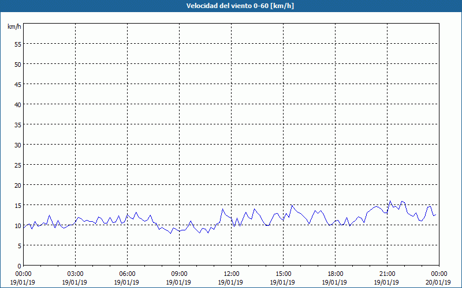462x288 pixels.
Task: Click the x-axis time label 21:00
Action: tap(387, 274)
